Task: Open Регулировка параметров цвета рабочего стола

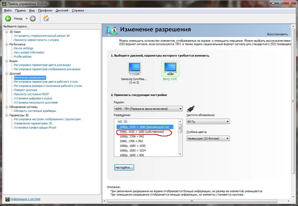Action: pyautogui.click(x=45, y=82)
